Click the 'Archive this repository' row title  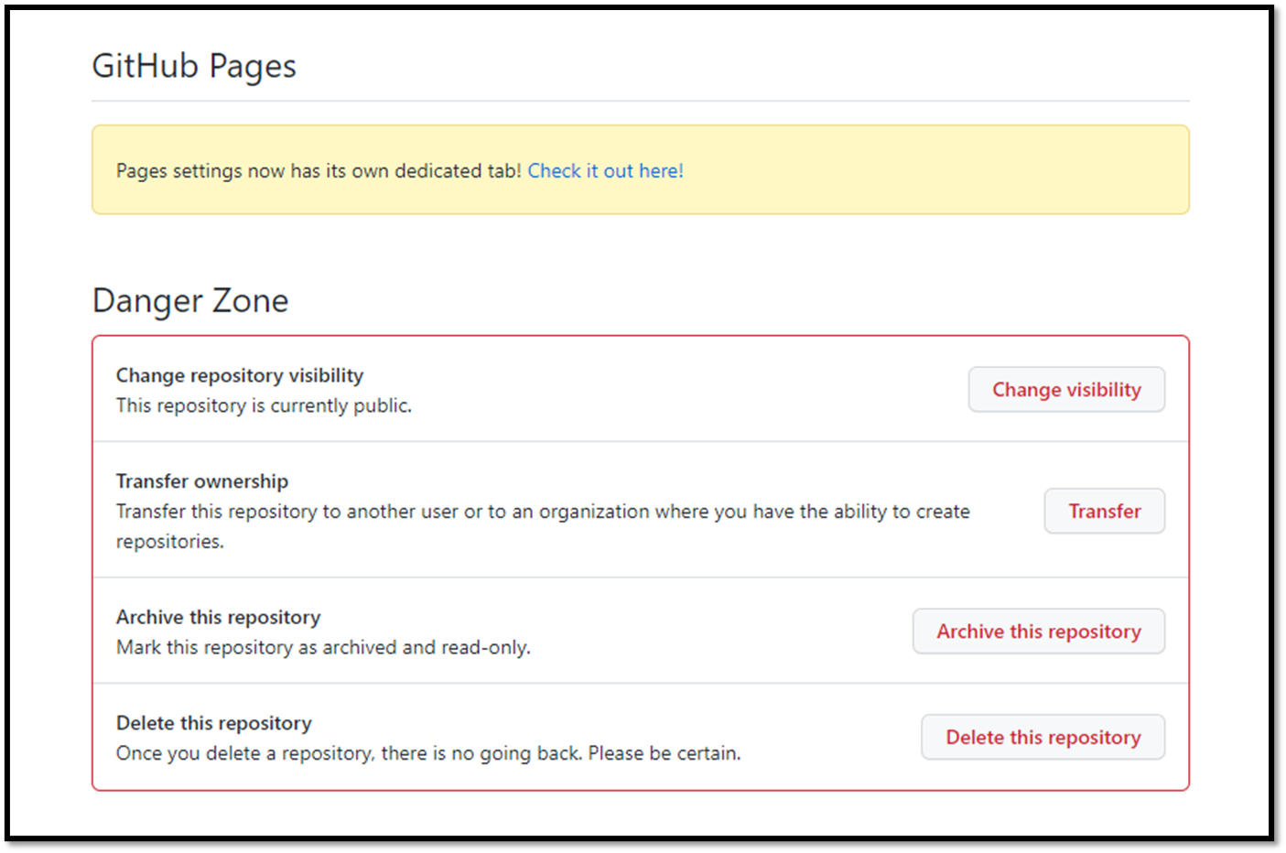click(x=218, y=618)
